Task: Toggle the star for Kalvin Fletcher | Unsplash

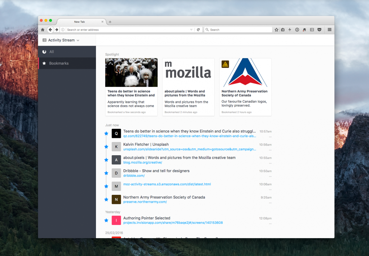Action: (x=106, y=147)
